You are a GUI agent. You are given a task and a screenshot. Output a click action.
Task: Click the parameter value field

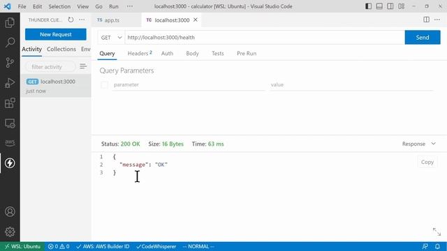coord(351,85)
